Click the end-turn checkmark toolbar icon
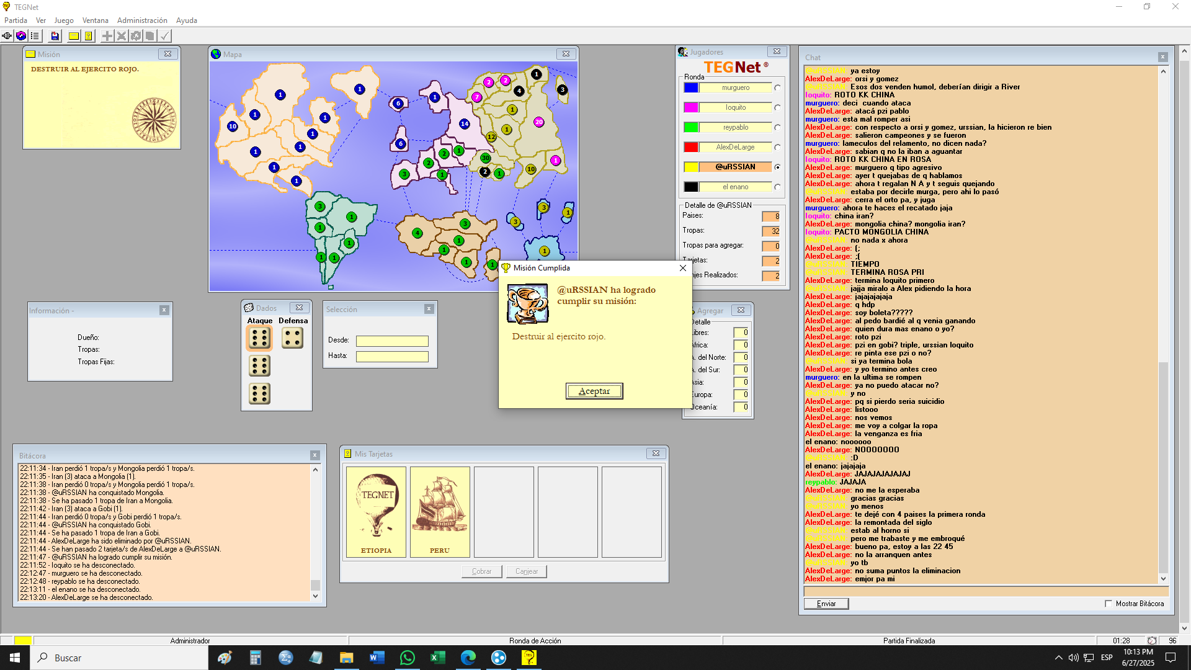Viewport: 1191px width, 670px height. [x=164, y=36]
